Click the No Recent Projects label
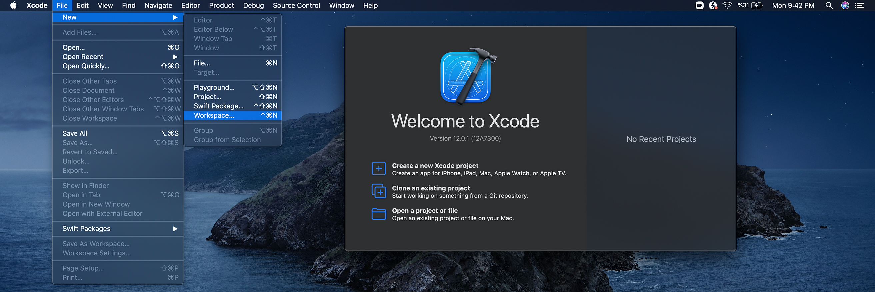The height and width of the screenshot is (292, 875). click(x=661, y=139)
